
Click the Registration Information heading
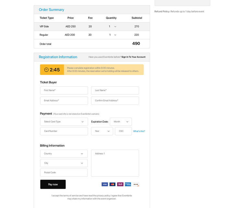tap(58, 57)
